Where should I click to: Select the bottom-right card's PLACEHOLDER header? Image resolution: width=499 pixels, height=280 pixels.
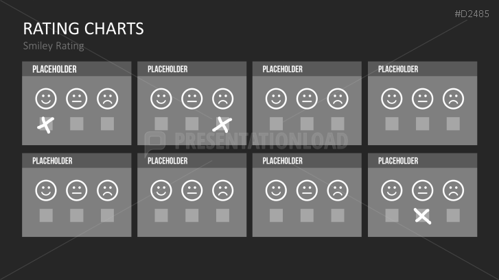(x=398, y=161)
